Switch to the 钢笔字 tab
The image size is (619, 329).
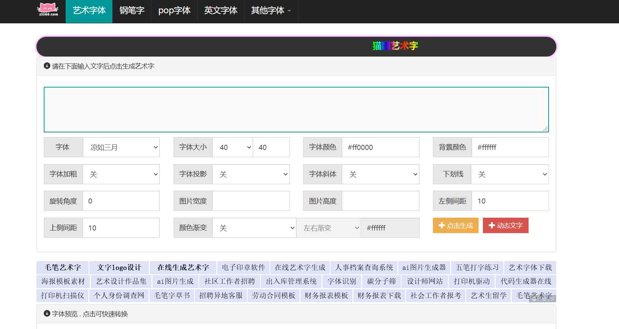(132, 11)
